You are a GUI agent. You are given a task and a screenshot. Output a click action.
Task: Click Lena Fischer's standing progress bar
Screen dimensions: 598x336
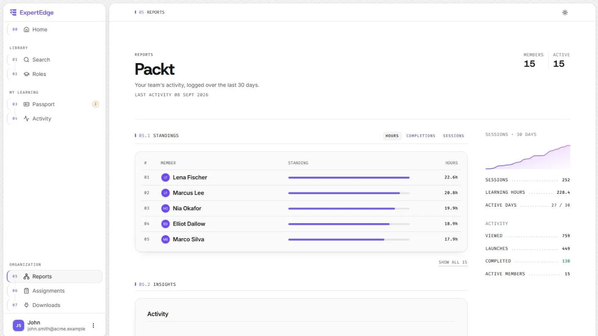click(x=349, y=178)
